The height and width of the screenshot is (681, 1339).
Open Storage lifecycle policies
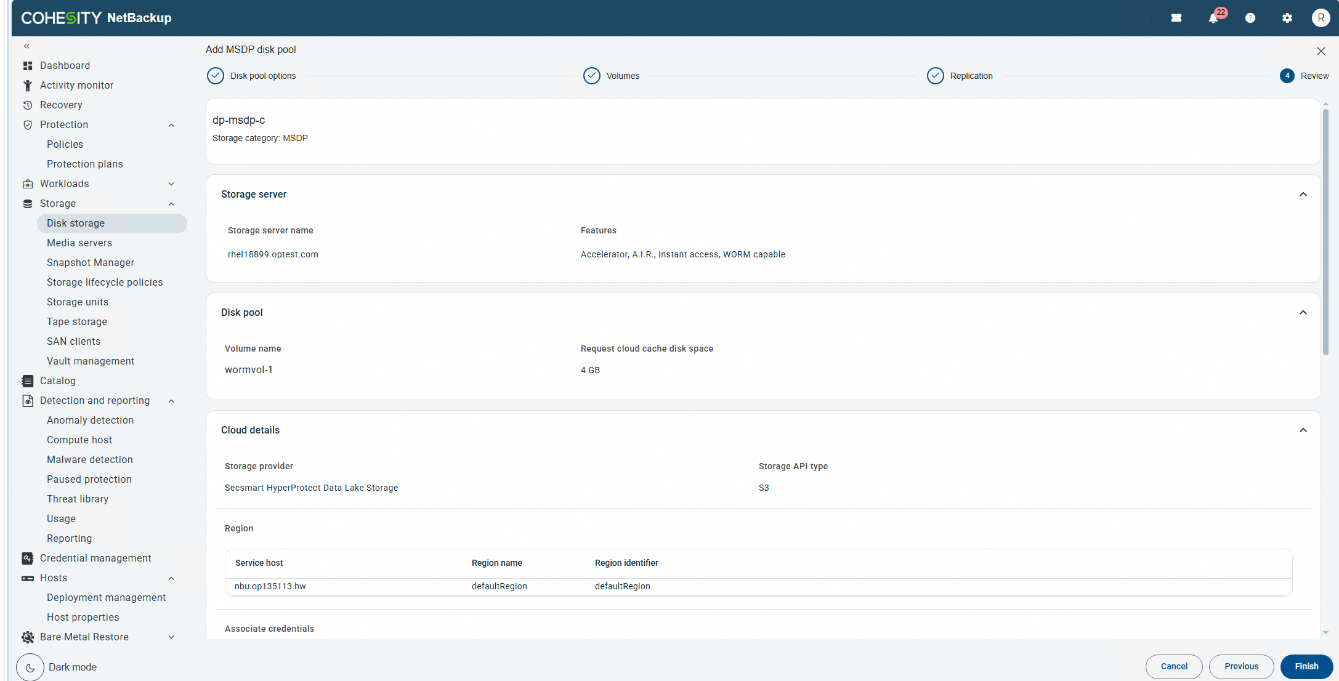click(105, 282)
